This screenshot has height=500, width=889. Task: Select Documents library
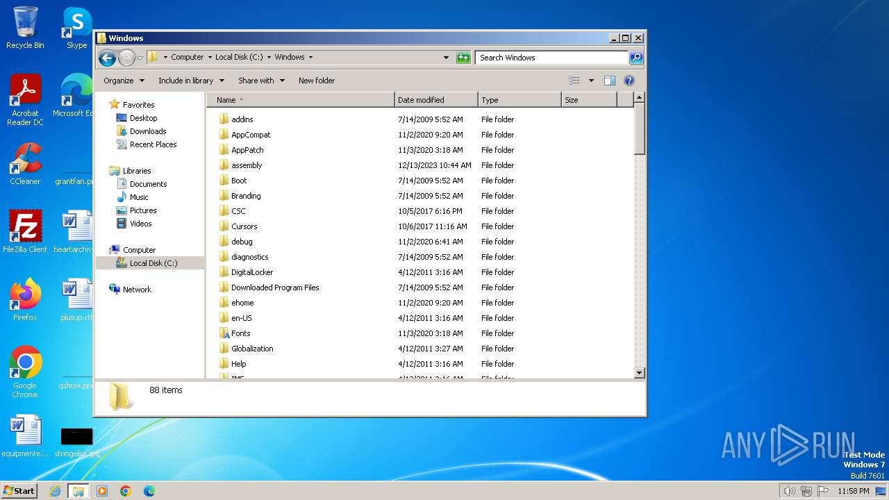[x=148, y=184]
